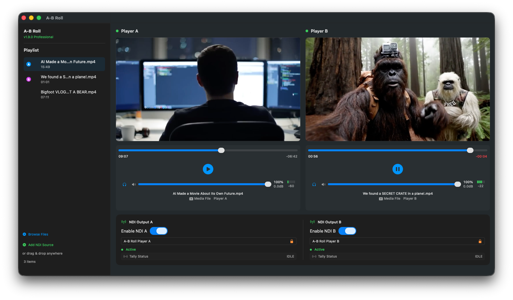Viewport: 513px width, 300px height.
Task: Click the Player B video preview
Action: 398,89
